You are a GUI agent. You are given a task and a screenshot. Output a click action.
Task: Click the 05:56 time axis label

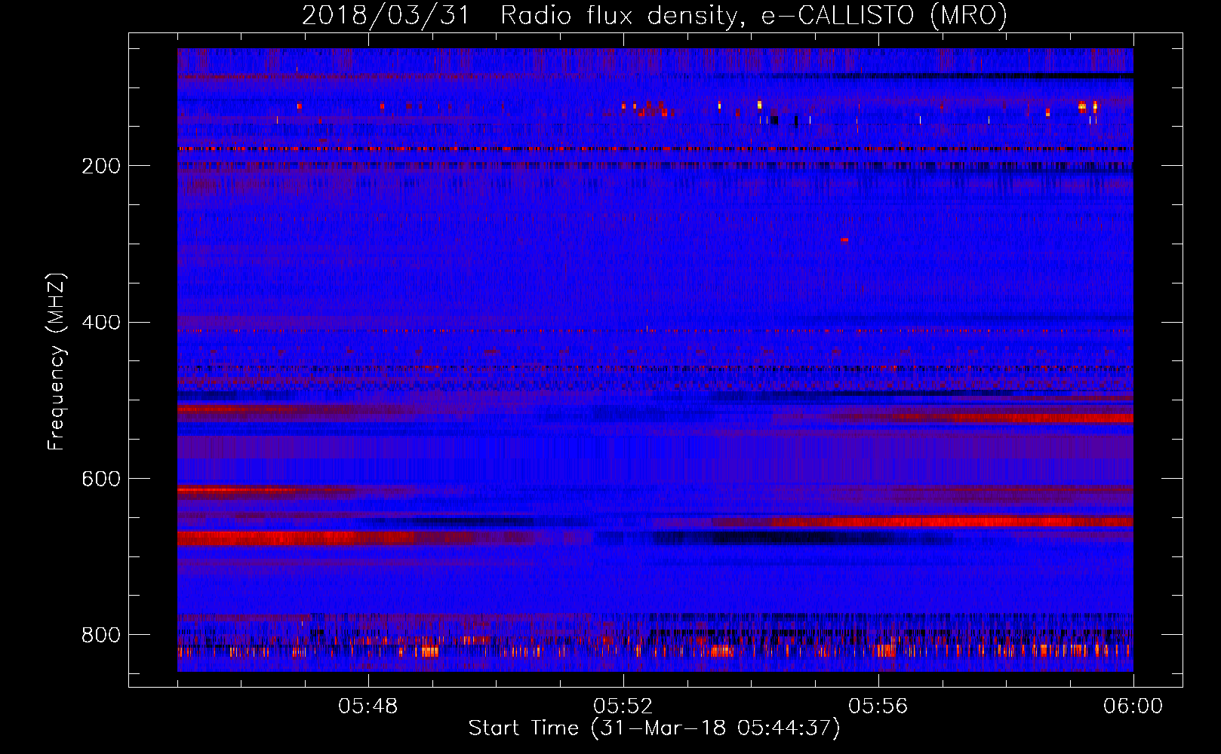click(x=878, y=706)
